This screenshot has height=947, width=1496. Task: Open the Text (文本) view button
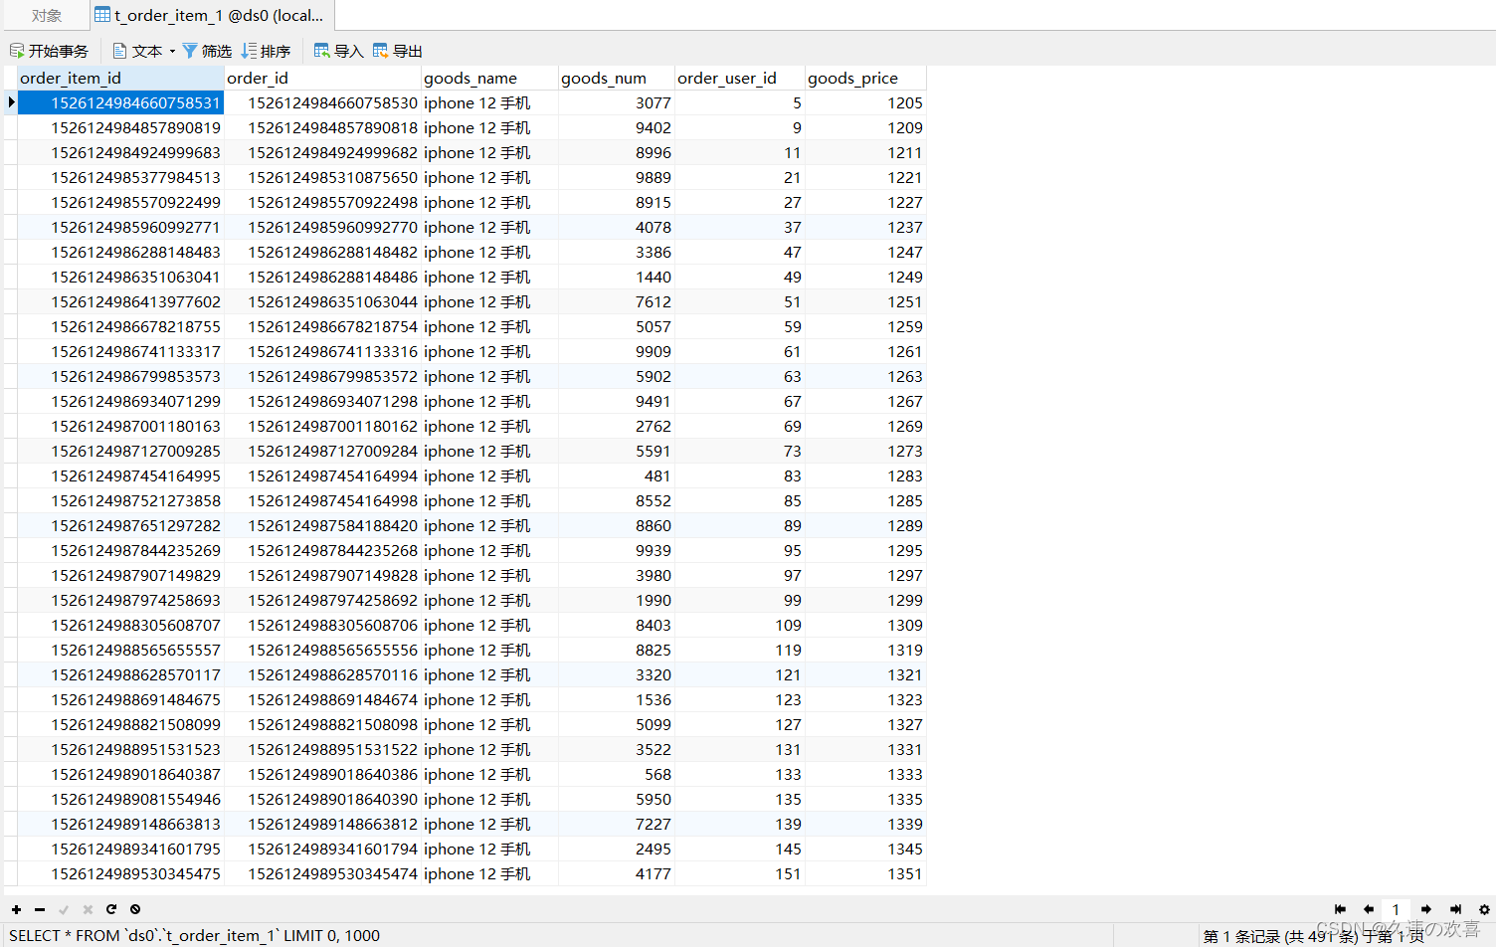[138, 51]
